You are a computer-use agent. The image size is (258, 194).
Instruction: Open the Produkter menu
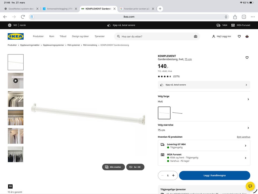click(x=38, y=36)
